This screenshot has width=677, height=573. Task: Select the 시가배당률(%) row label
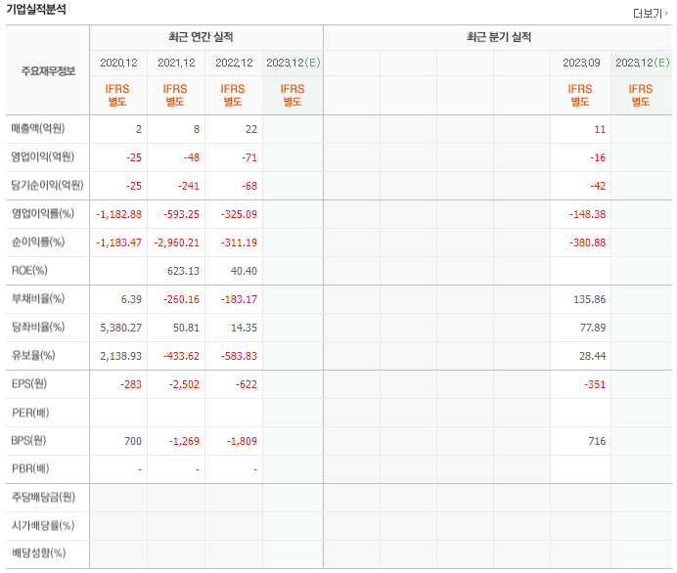click(x=43, y=525)
